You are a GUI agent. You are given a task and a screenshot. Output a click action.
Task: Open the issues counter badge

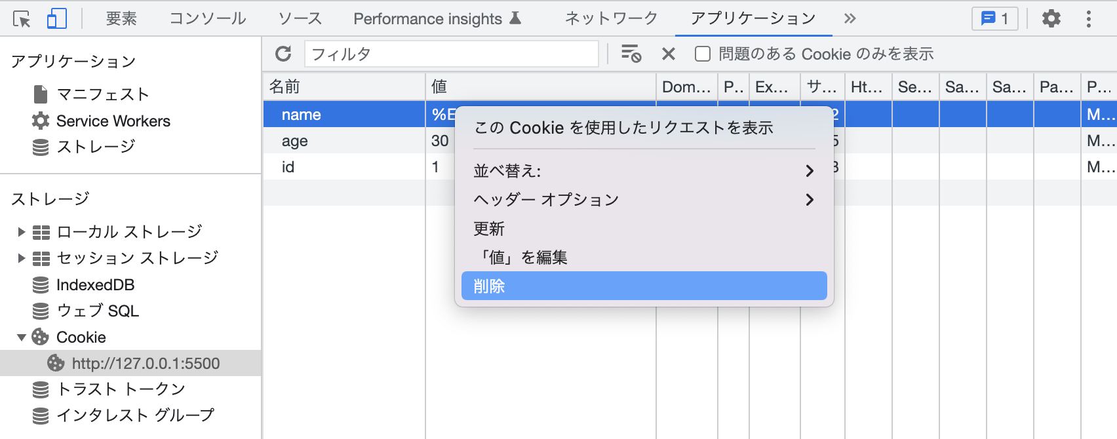tap(994, 19)
